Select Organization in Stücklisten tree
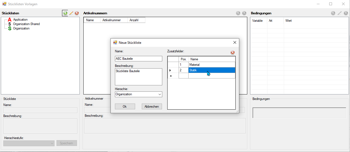Screen dimensions: 350x152 (x=21, y=28)
